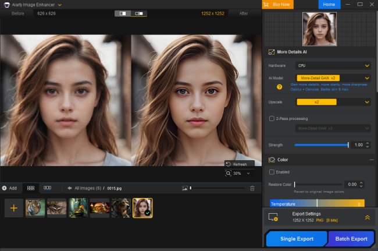
Task: Click the back arrow beside All Images
Action: coord(69,188)
